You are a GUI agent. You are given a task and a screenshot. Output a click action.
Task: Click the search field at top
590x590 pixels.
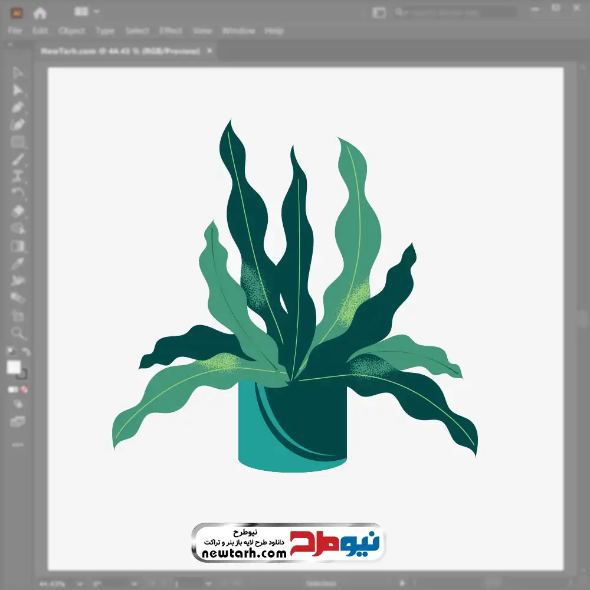click(454, 12)
